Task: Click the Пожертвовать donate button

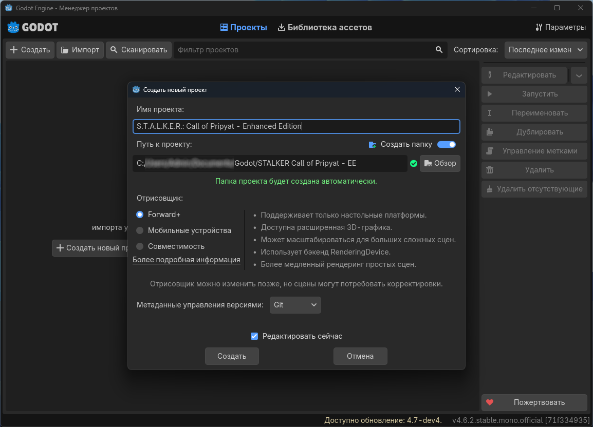Action: [x=534, y=402]
